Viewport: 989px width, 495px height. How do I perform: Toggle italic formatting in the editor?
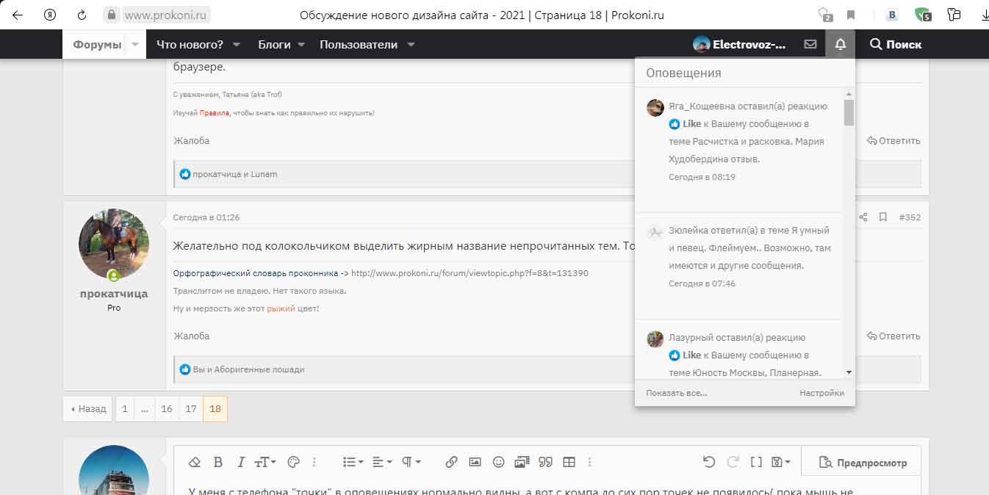tap(240, 462)
